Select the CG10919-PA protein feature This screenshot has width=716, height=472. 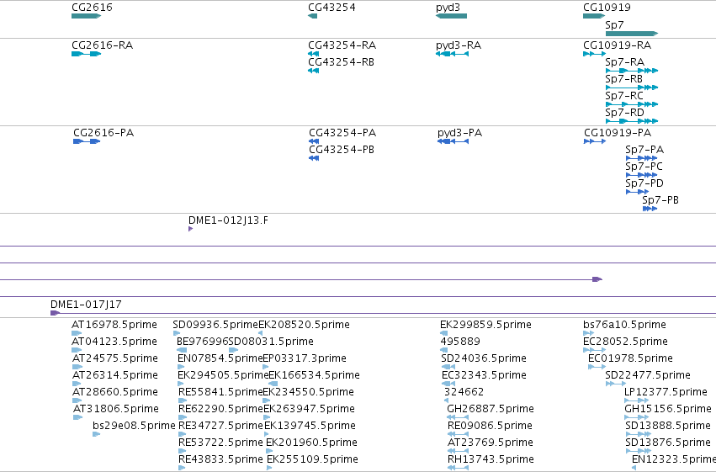tap(595, 141)
